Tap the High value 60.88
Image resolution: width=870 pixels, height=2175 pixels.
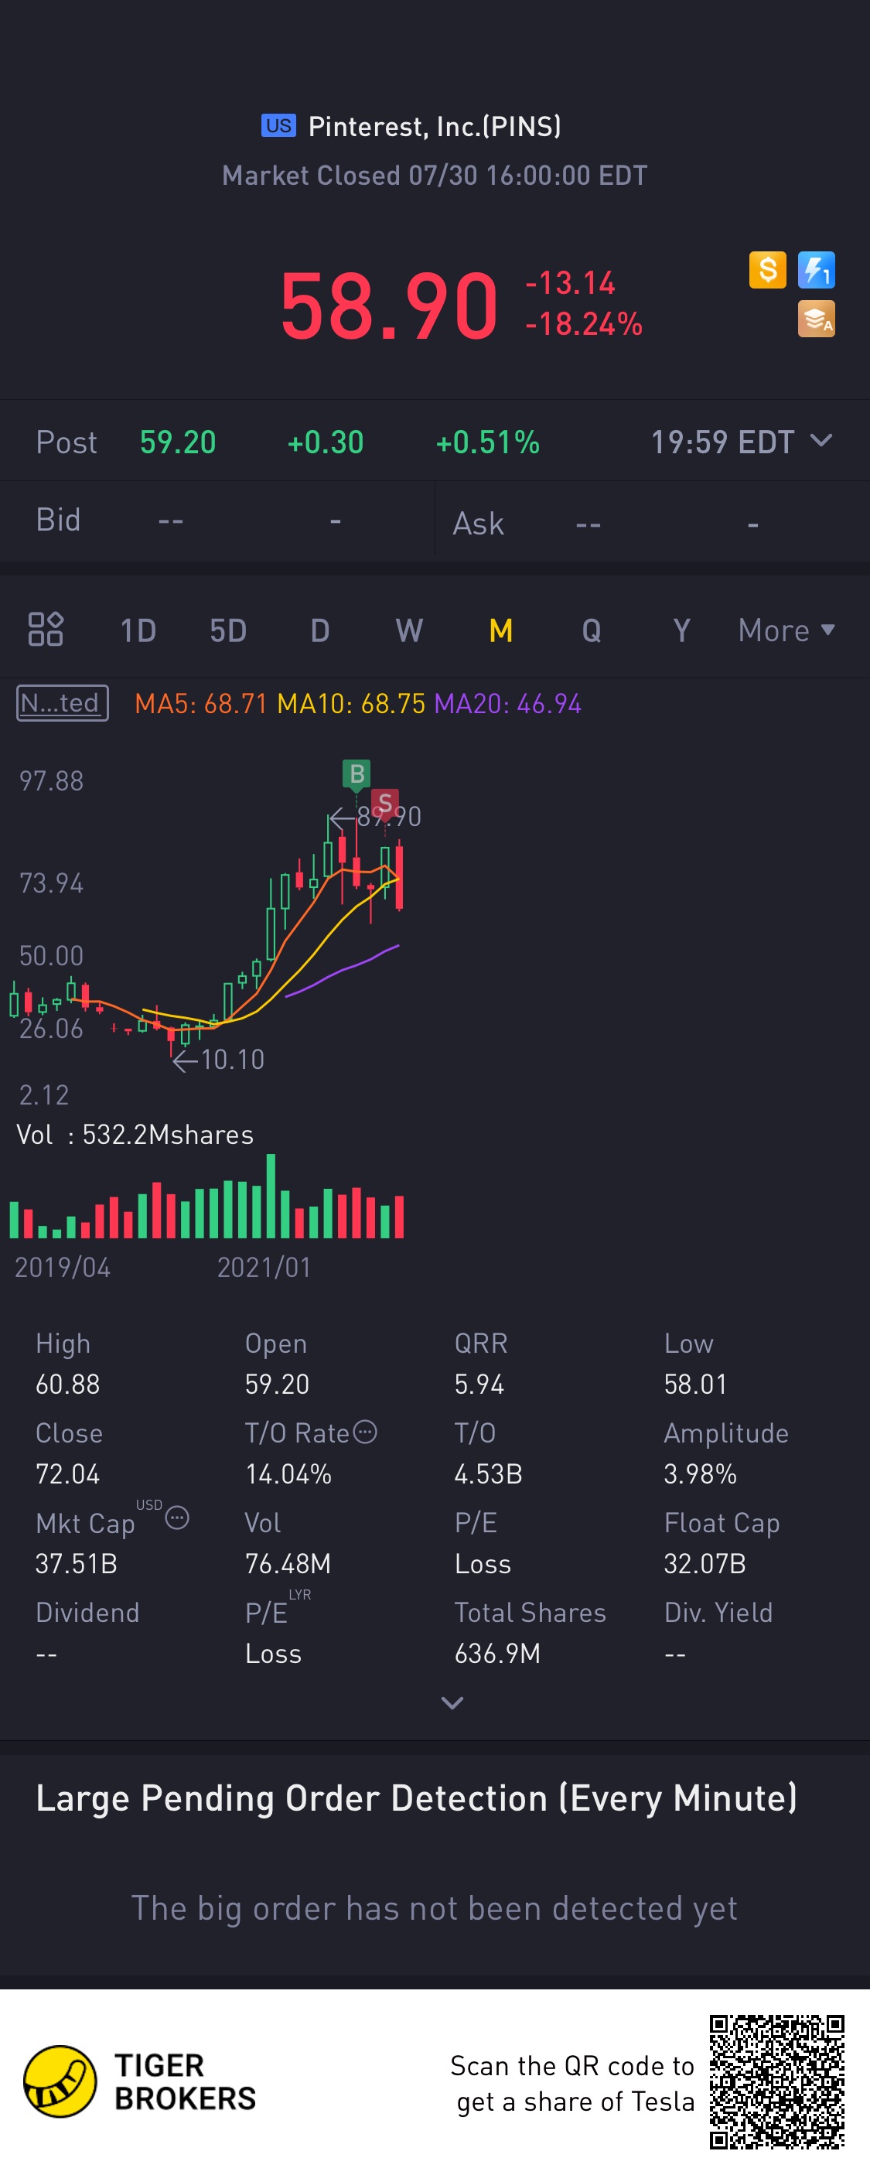tap(67, 1384)
